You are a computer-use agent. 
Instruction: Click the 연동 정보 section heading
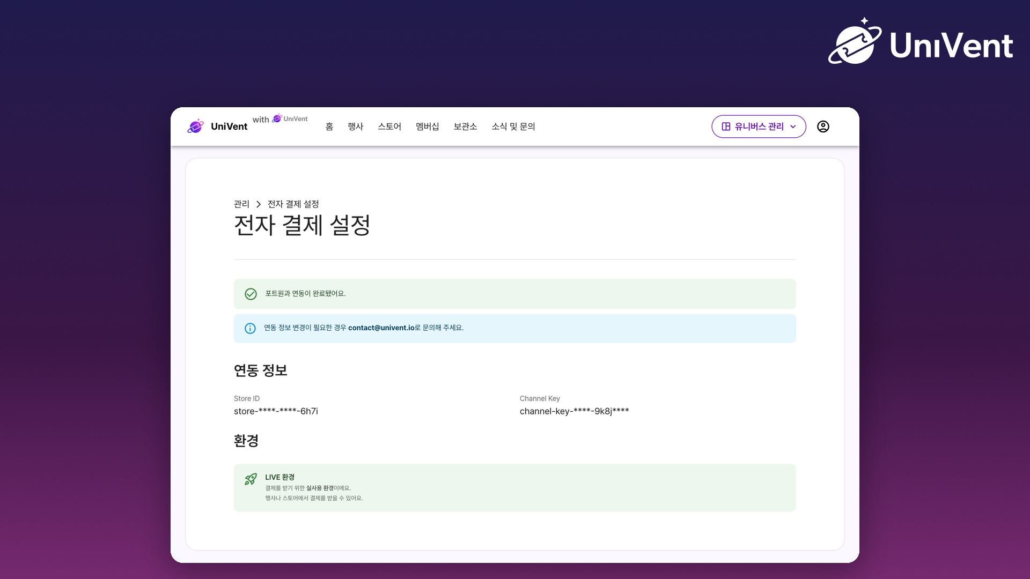click(261, 370)
